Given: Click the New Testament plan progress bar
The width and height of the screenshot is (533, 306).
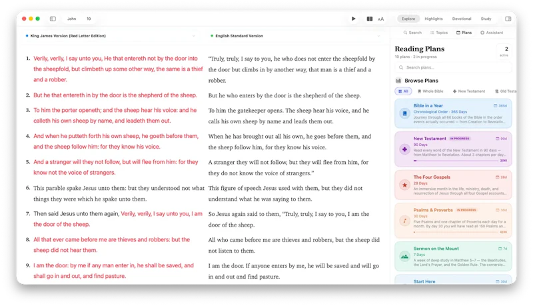Looking at the screenshot, I should (x=456, y=161).
